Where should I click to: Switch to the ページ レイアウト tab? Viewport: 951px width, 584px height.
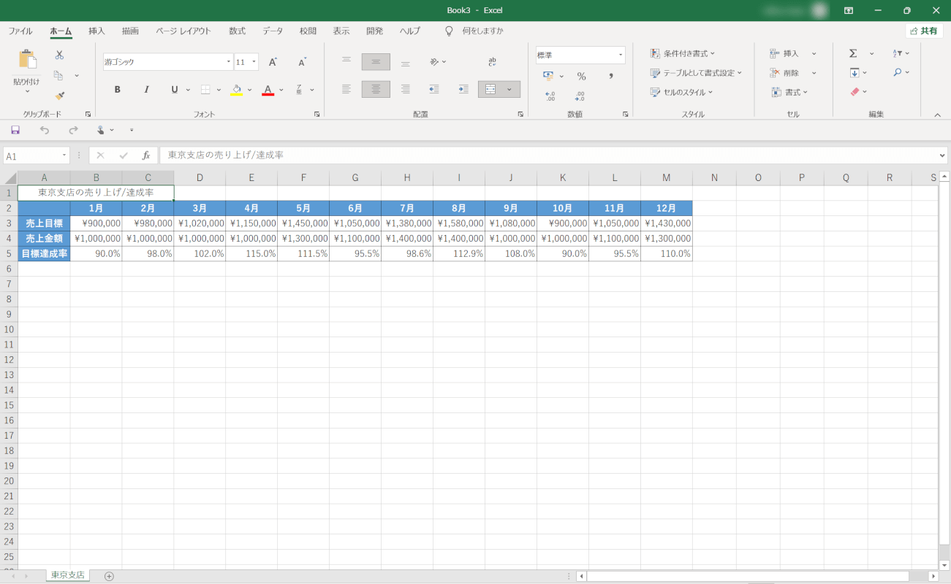coord(183,31)
